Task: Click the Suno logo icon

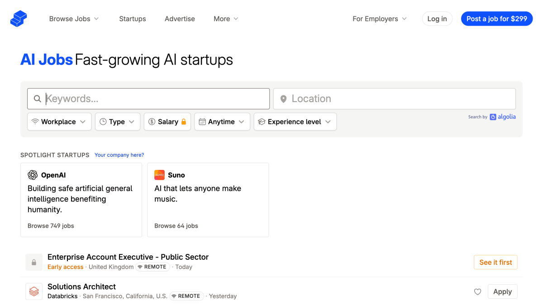Action: 159,175
